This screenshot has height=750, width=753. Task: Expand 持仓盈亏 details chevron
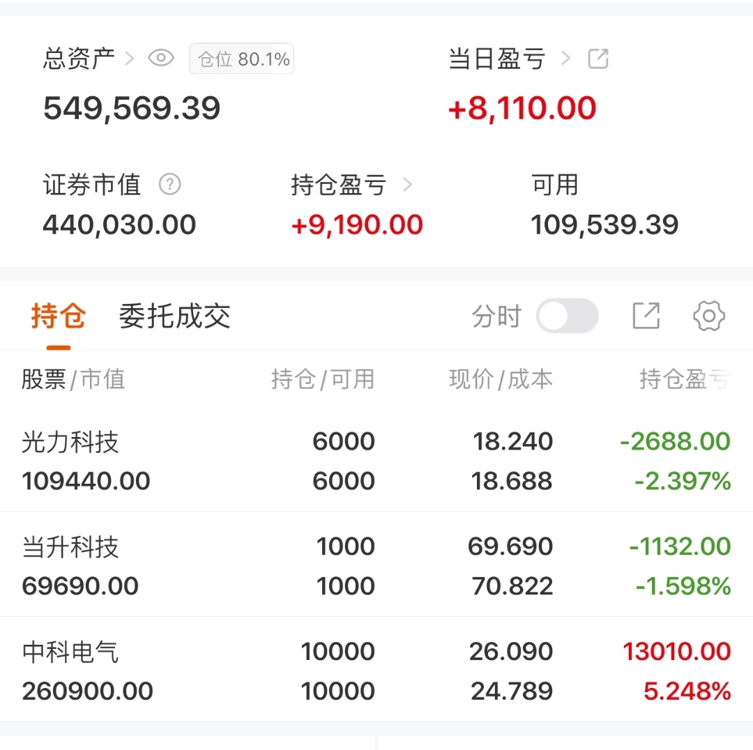click(408, 185)
